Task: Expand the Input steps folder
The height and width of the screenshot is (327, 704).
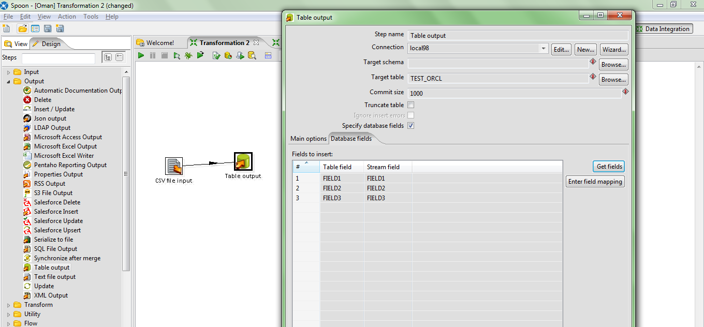Action: 9,72
